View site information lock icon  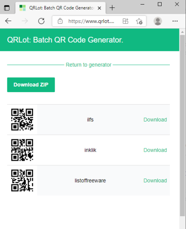60,21
